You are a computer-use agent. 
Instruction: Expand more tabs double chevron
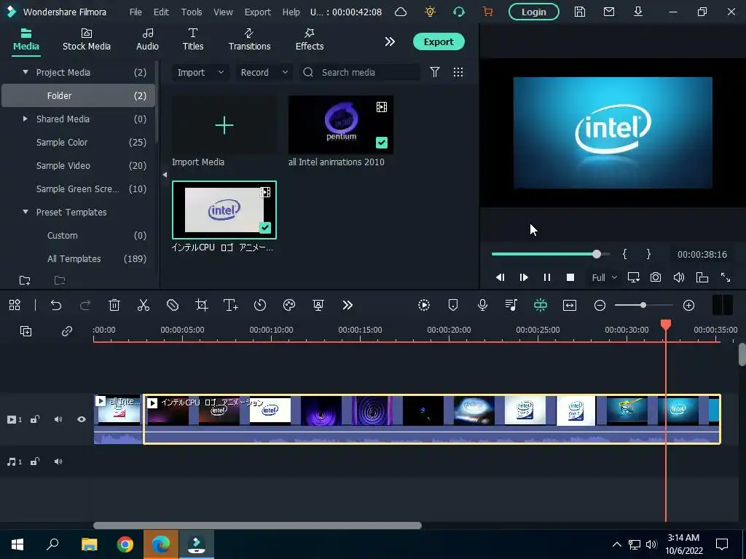pos(390,41)
